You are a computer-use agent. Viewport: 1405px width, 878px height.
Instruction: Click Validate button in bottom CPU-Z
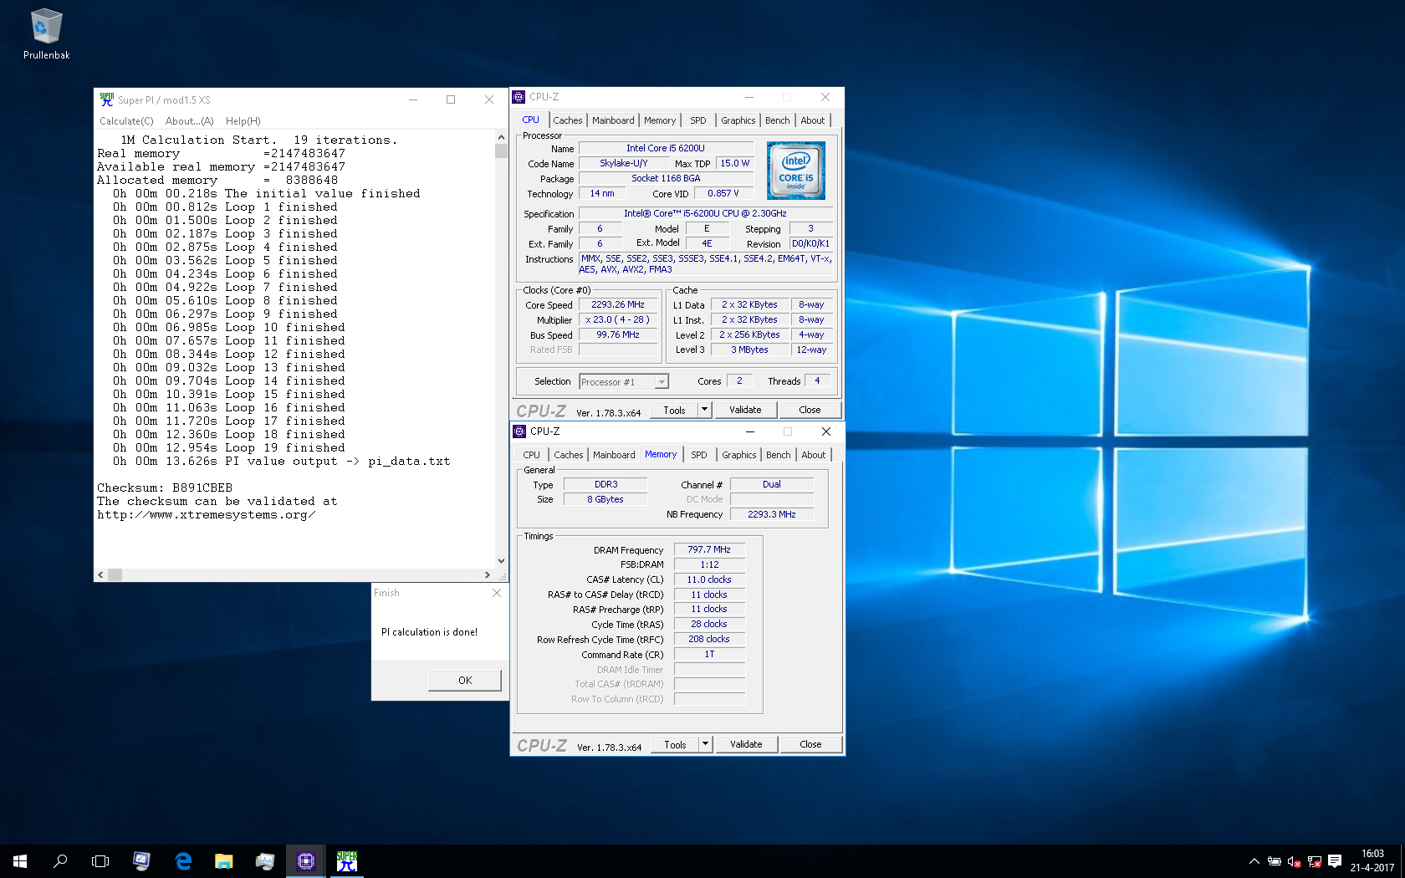click(x=746, y=744)
